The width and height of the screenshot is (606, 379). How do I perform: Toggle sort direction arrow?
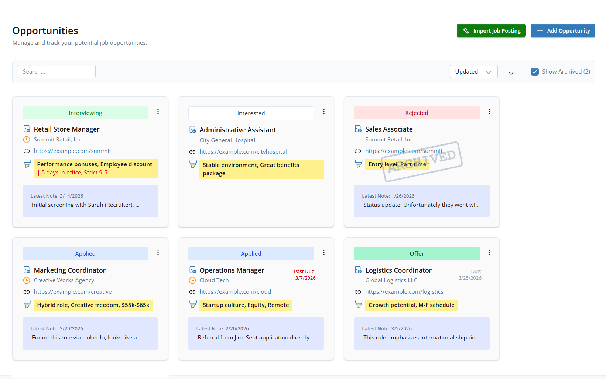511,72
